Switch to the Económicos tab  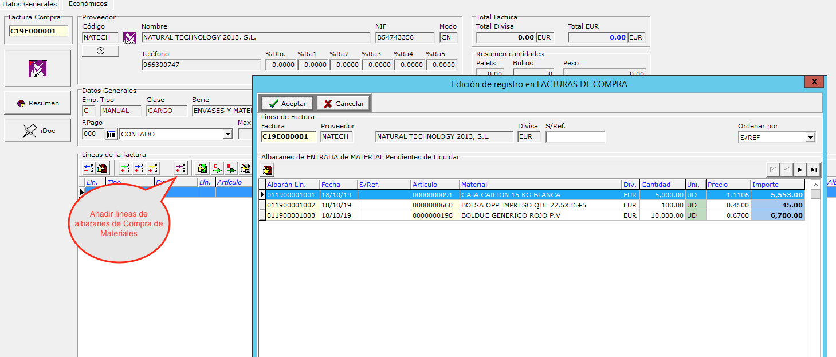point(88,4)
